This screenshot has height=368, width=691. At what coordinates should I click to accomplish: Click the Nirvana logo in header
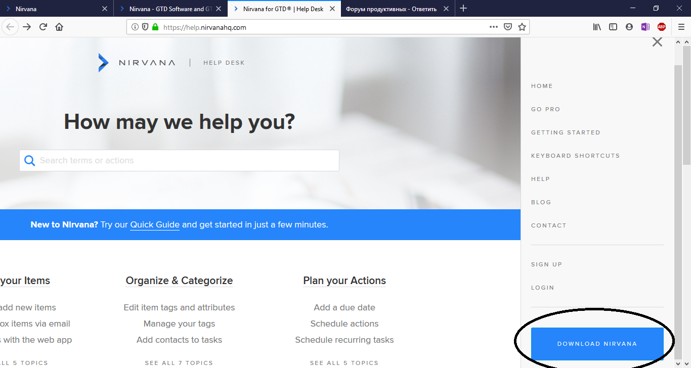click(x=137, y=63)
